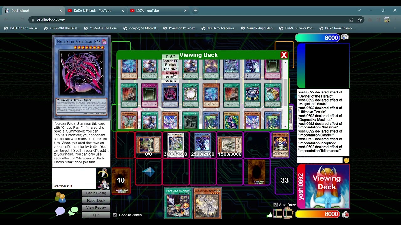Click the wizard figure icon
This screenshot has width=401, height=225.
103,184
